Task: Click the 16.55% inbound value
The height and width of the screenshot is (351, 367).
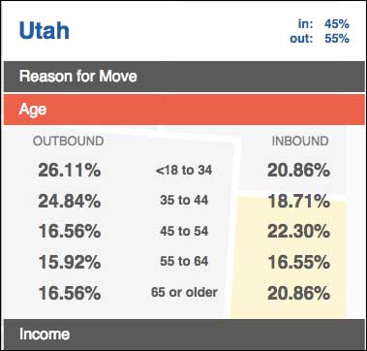Action: tap(299, 263)
